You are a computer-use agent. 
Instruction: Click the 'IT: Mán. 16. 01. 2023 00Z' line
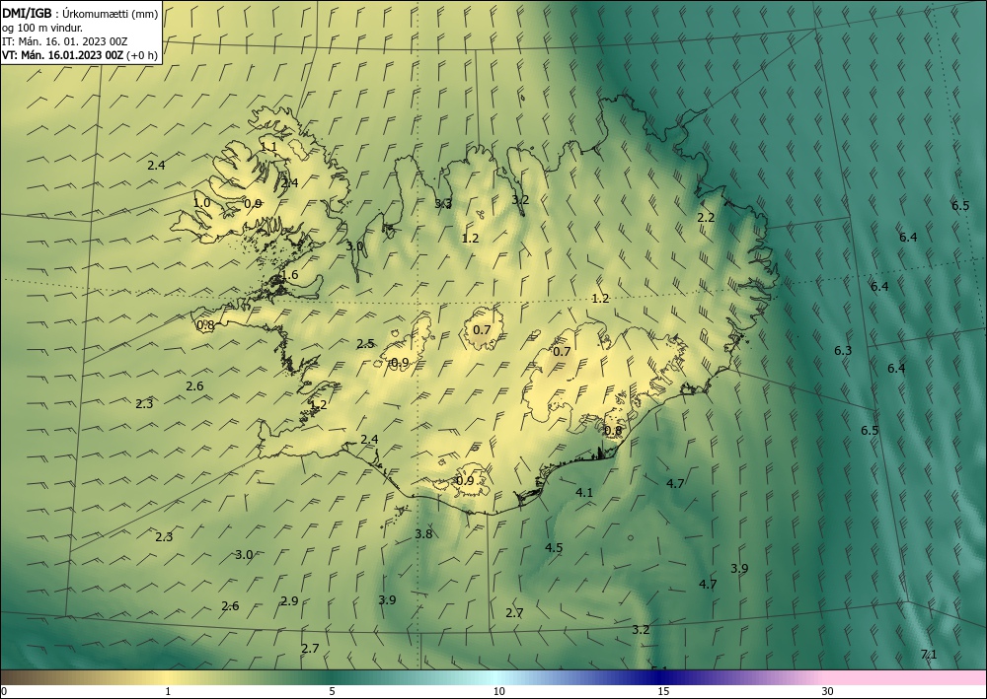[65, 41]
